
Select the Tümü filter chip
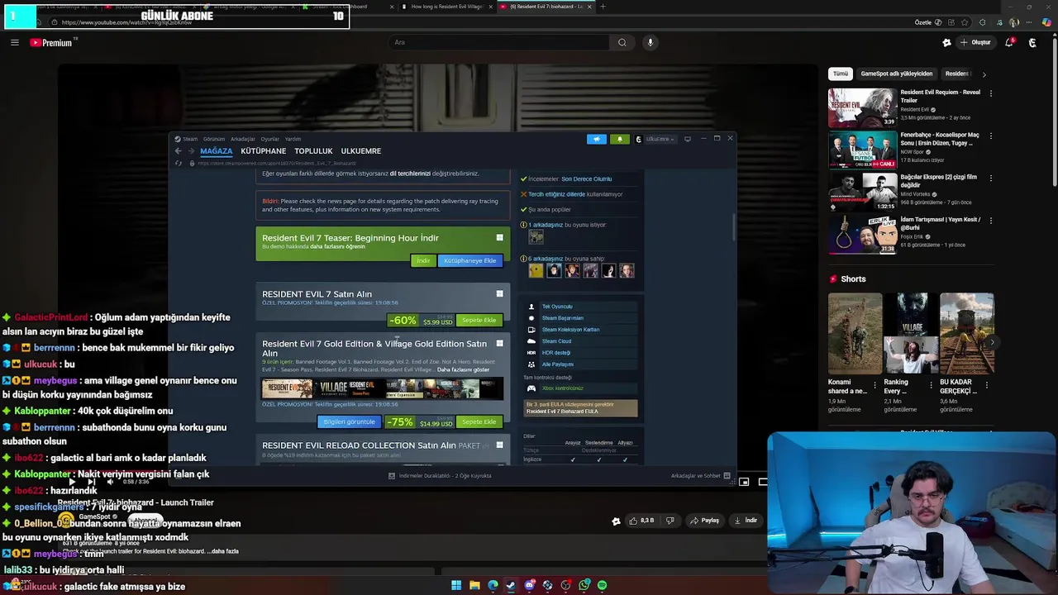point(841,74)
